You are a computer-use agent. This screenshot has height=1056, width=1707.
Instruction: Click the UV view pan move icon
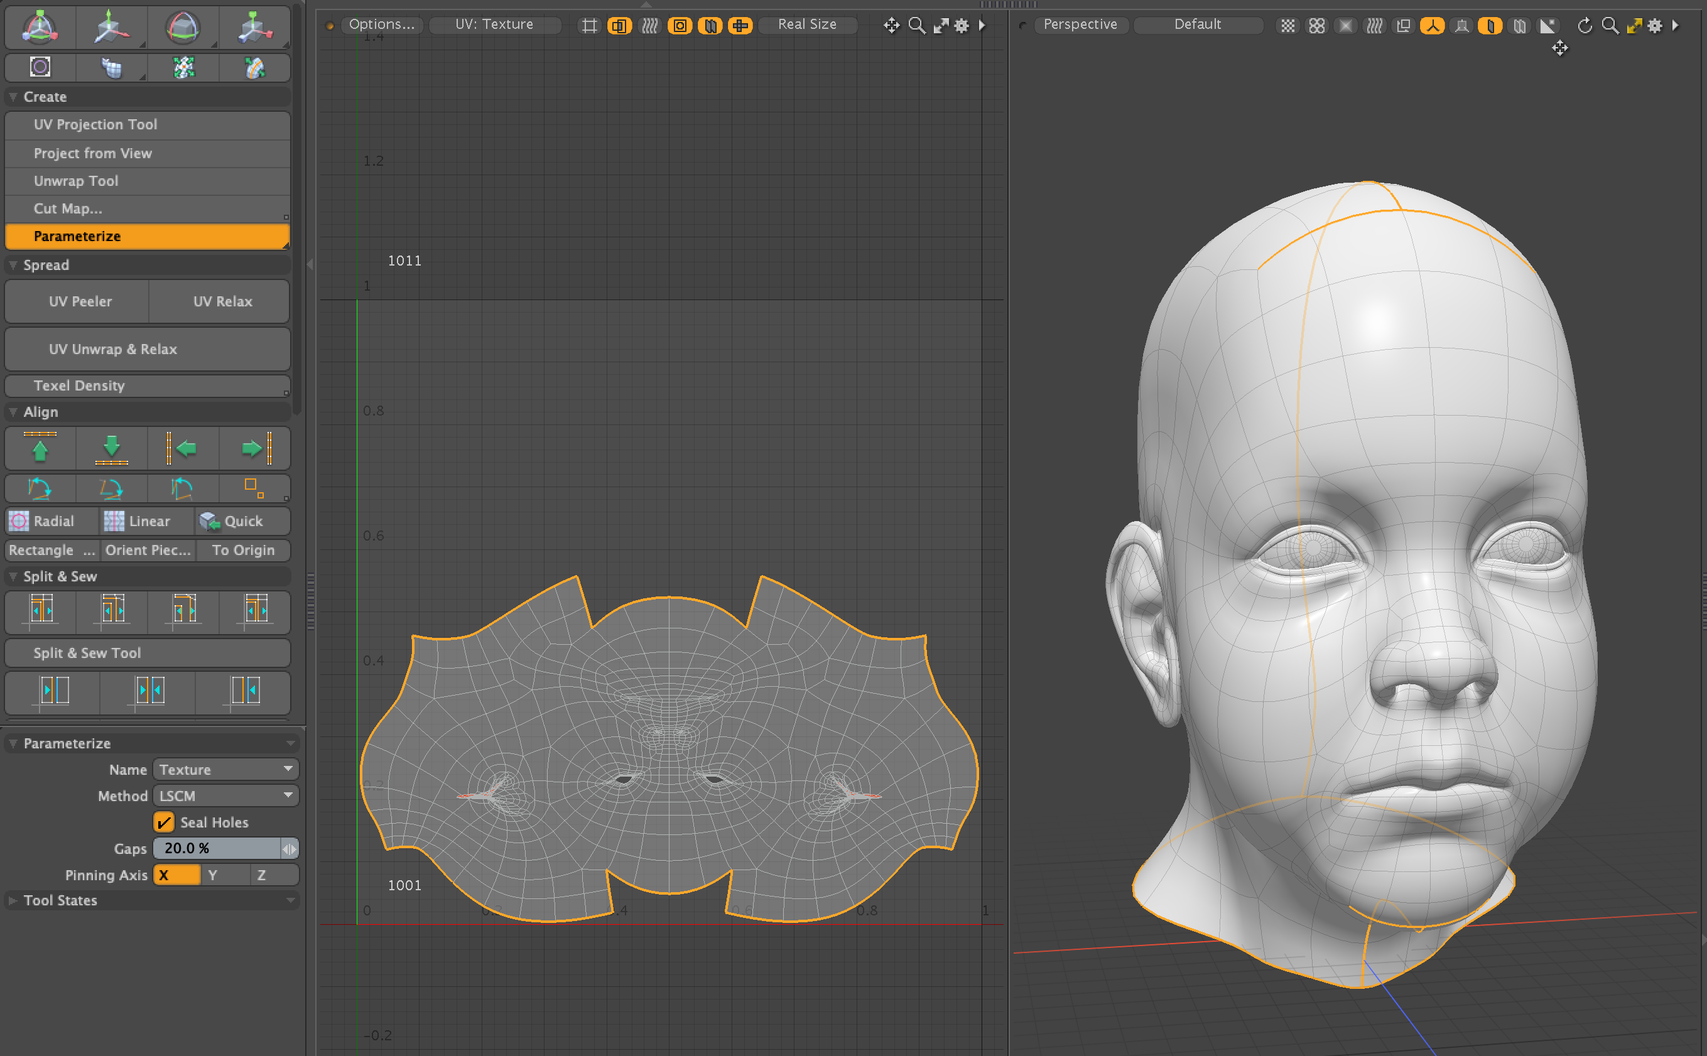tap(891, 26)
